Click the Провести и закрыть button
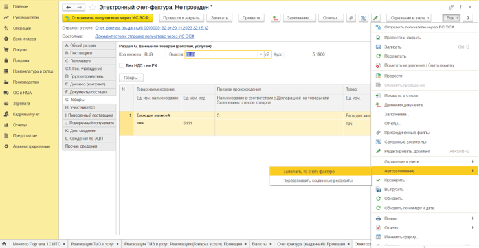The height and width of the screenshot is (248, 479). tap(181, 18)
